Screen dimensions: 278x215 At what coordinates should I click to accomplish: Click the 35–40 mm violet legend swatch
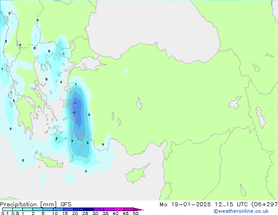tap(109, 209)
